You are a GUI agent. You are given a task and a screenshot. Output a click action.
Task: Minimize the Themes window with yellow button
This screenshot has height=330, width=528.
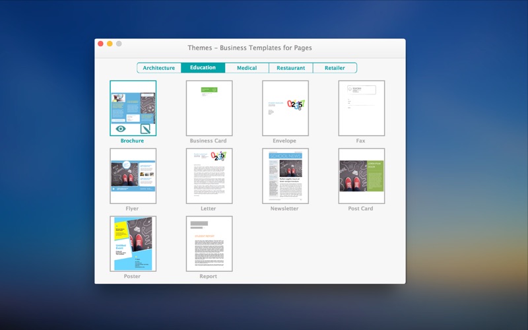pos(110,44)
